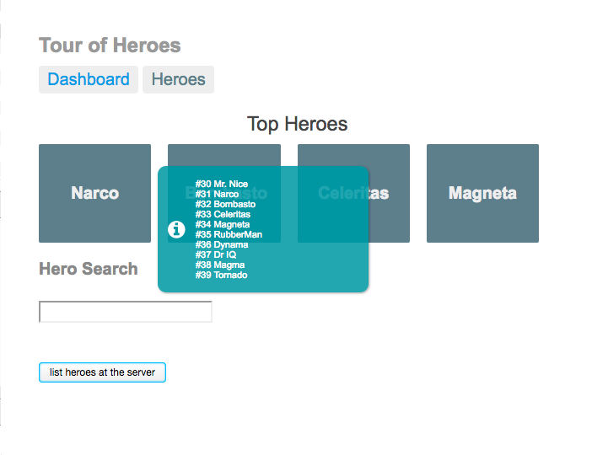
Task: Click list heroes at the server
Action: click(102, 372)
